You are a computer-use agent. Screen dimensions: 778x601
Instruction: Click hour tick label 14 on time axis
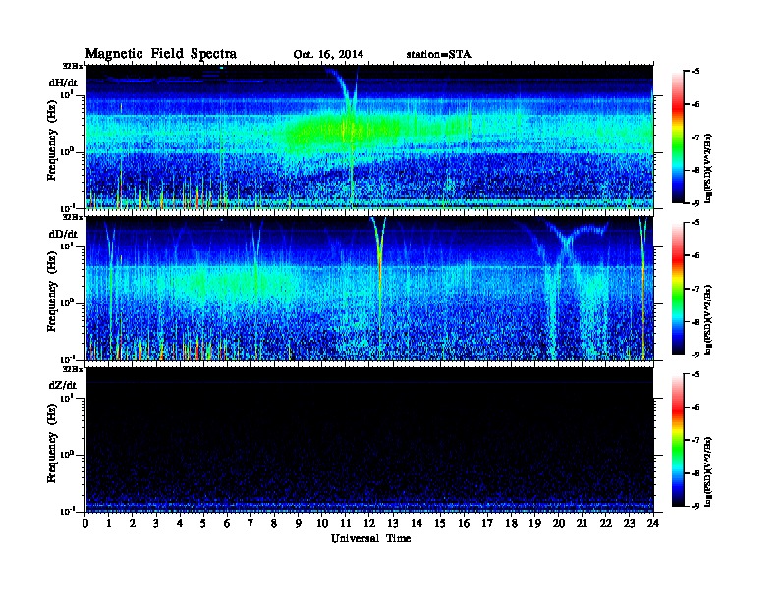click(417, 524)
